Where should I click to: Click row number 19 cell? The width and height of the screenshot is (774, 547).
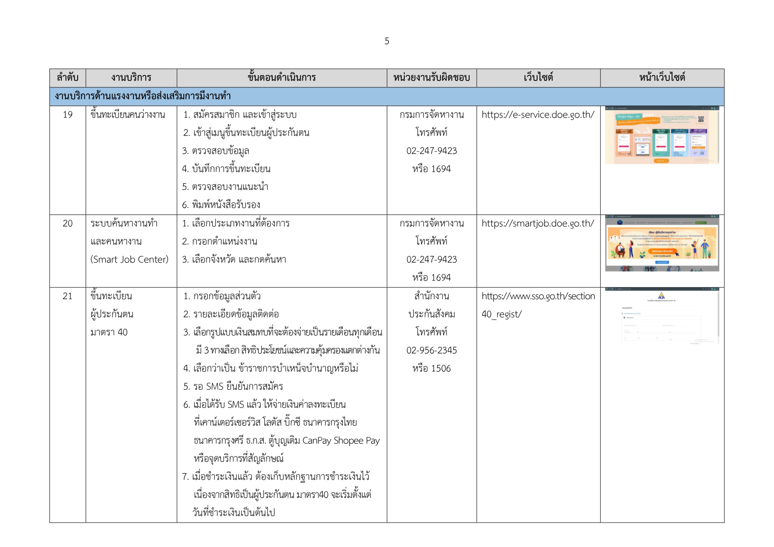(x=68, y=115)
